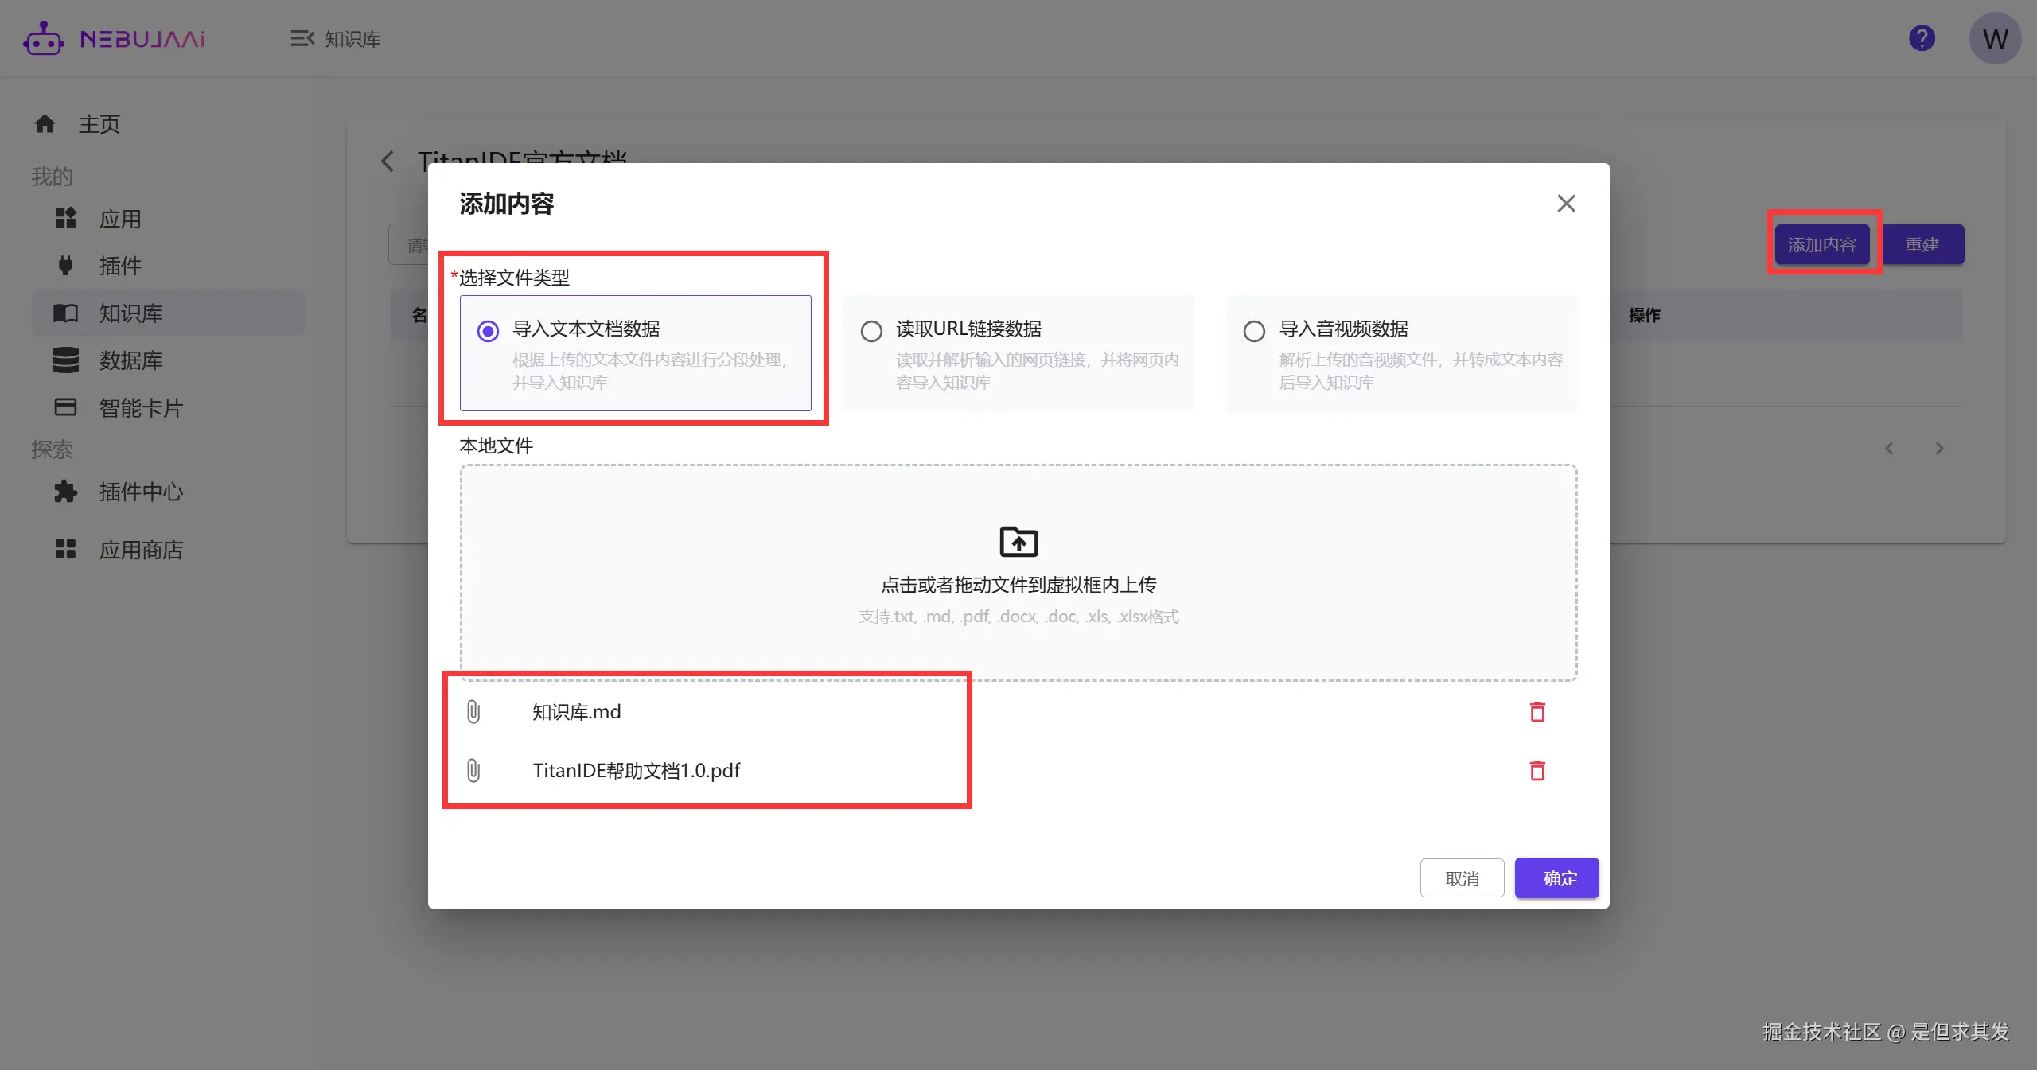Select 导入音视频数据 radio option
Image resolution: width=2037 pixels, height=1070 pixels.
(1252, 331)
